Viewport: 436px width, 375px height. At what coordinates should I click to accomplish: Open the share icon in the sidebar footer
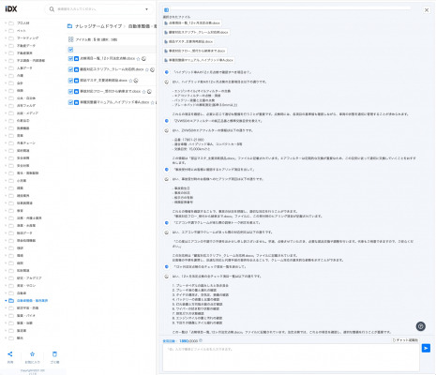pos(10,354)
